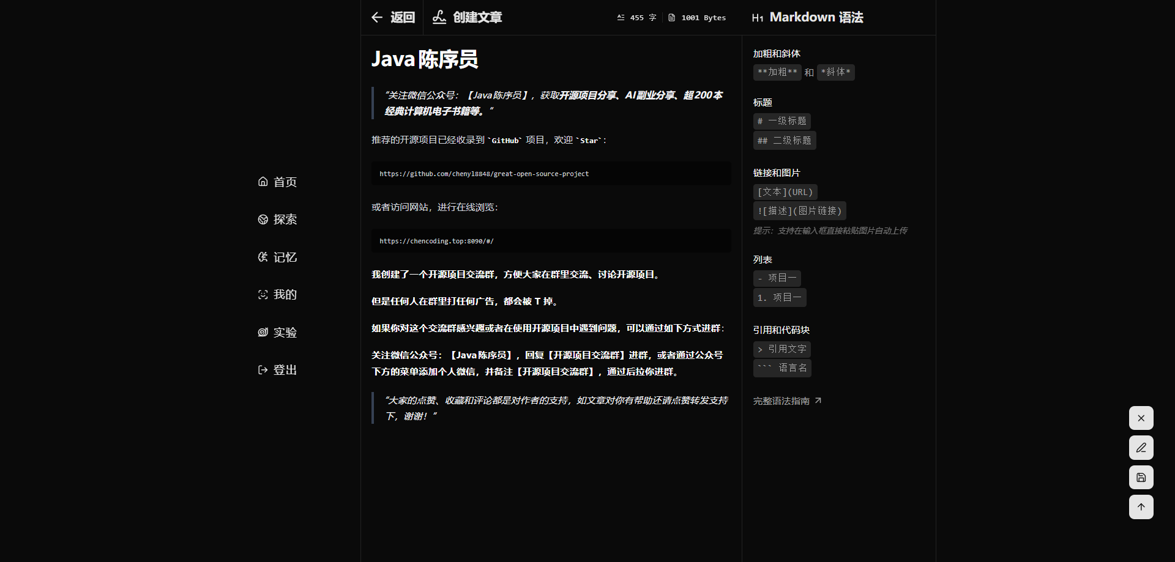The width and height of the screenshot is (1175, 562).
Task: Click the ``` 语言名 code block chip
Action: pyautogui.click(x=782, y=368)
